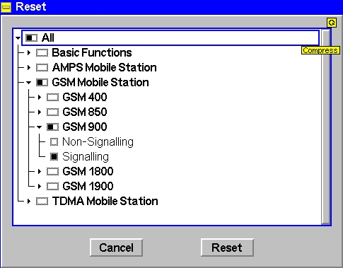343x268 pixels.
Task: Click the Reset button
Action: coord(227,247)
